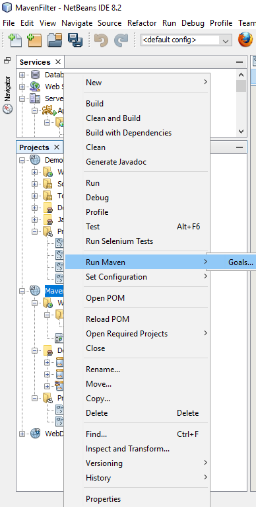256x507 pixels.
Task: Expand the Databases node in Services
Action: tap(22, 75)
